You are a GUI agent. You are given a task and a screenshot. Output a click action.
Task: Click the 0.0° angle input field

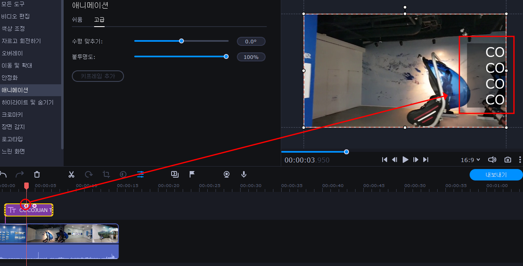point(251,41)
